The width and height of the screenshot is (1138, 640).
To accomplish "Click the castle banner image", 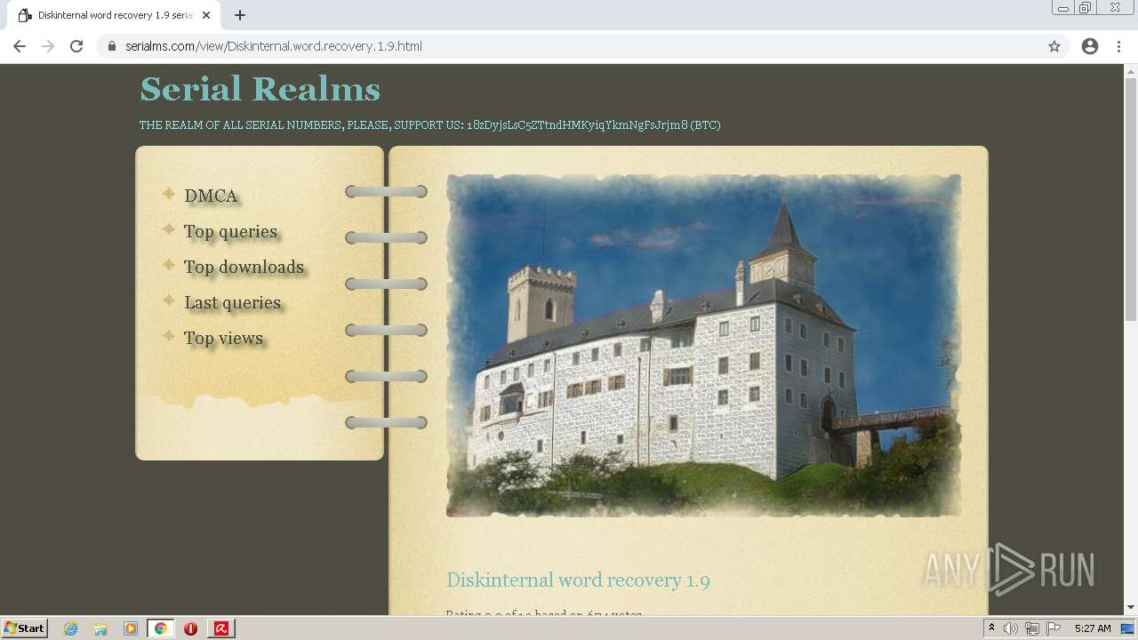I will tap(703, 345).
